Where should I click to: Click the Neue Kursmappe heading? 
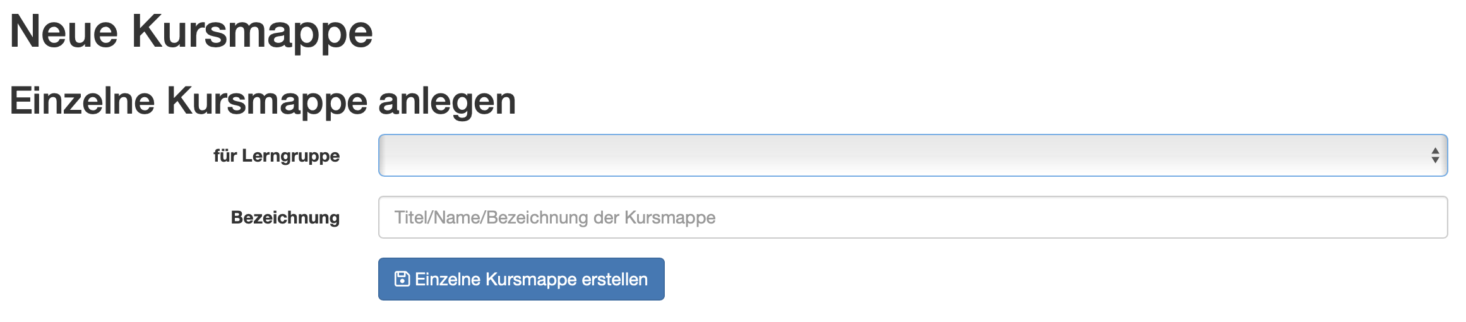[x=191, y=31]
